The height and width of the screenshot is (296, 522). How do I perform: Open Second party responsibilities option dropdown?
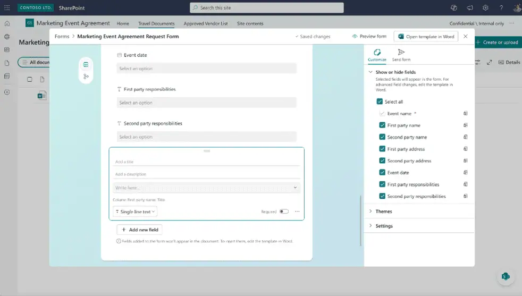206,137
